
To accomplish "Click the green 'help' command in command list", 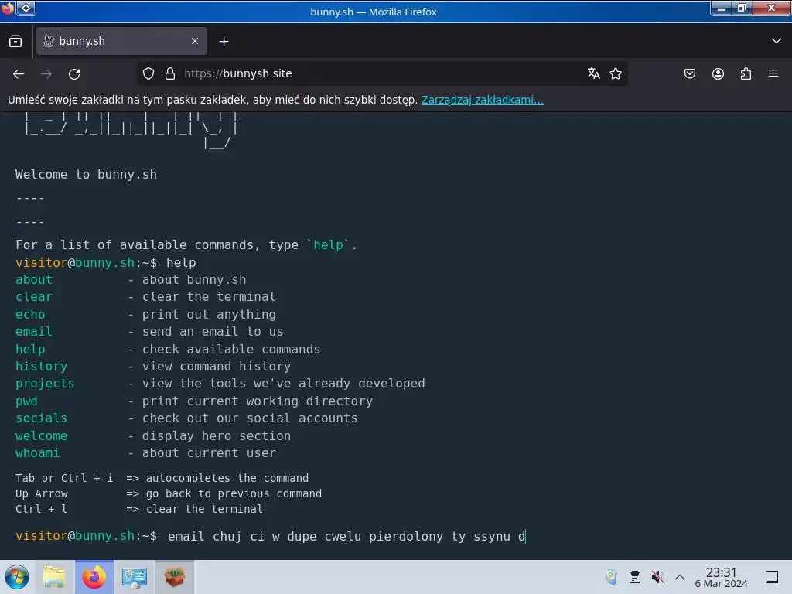I will (30, 349).
